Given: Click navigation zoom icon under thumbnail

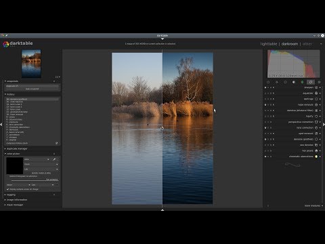Looking at the screenshot, I should 58,77.
